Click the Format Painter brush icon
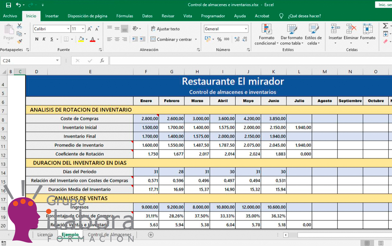This screenshot has width=392, height=246. pyautogui.click(x=19, y=41)
